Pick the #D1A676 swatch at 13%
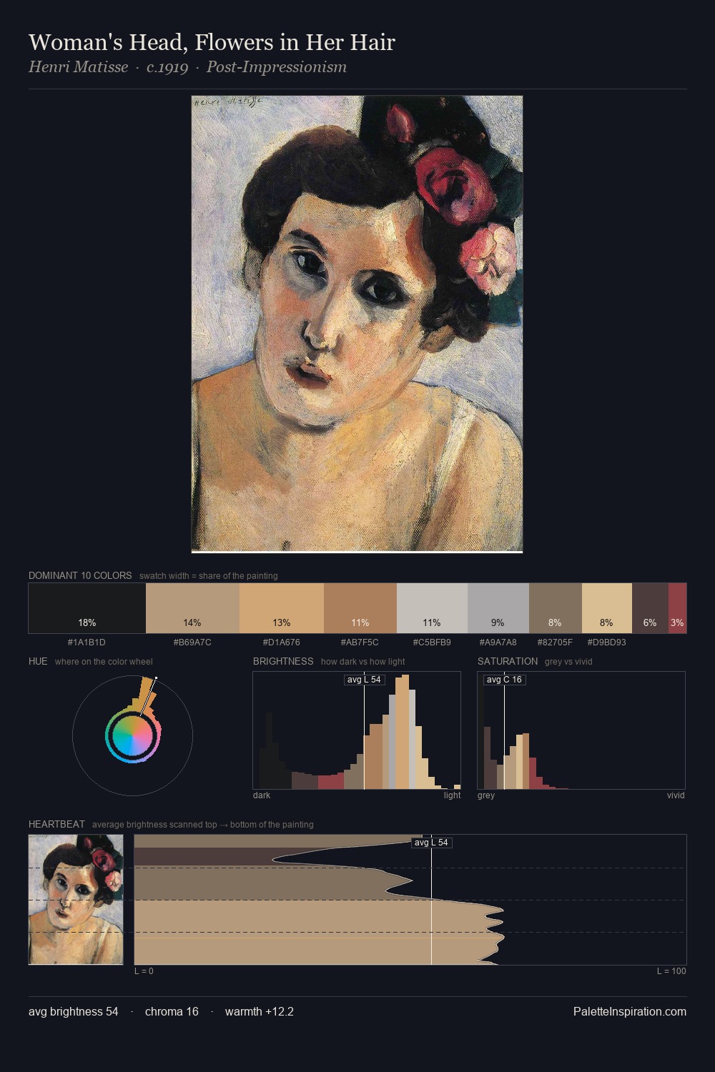715x1072 pixels. (282, 608)
